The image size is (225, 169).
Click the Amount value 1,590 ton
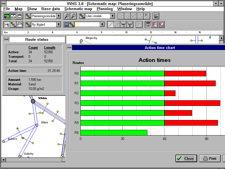35,80
